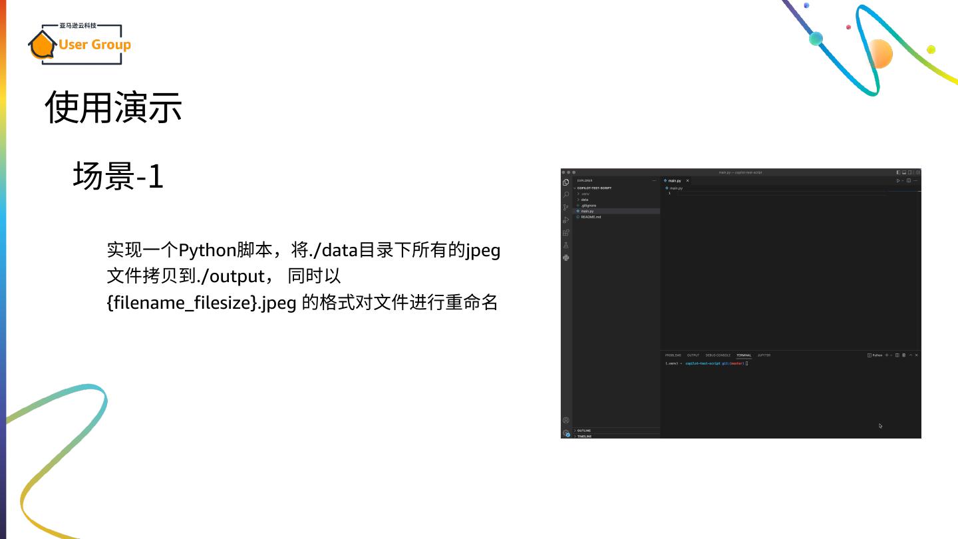Kill terminal with the trash icon
Image resolution: width=958 pixels, height=539 pixels.
[x=903, y=355]
